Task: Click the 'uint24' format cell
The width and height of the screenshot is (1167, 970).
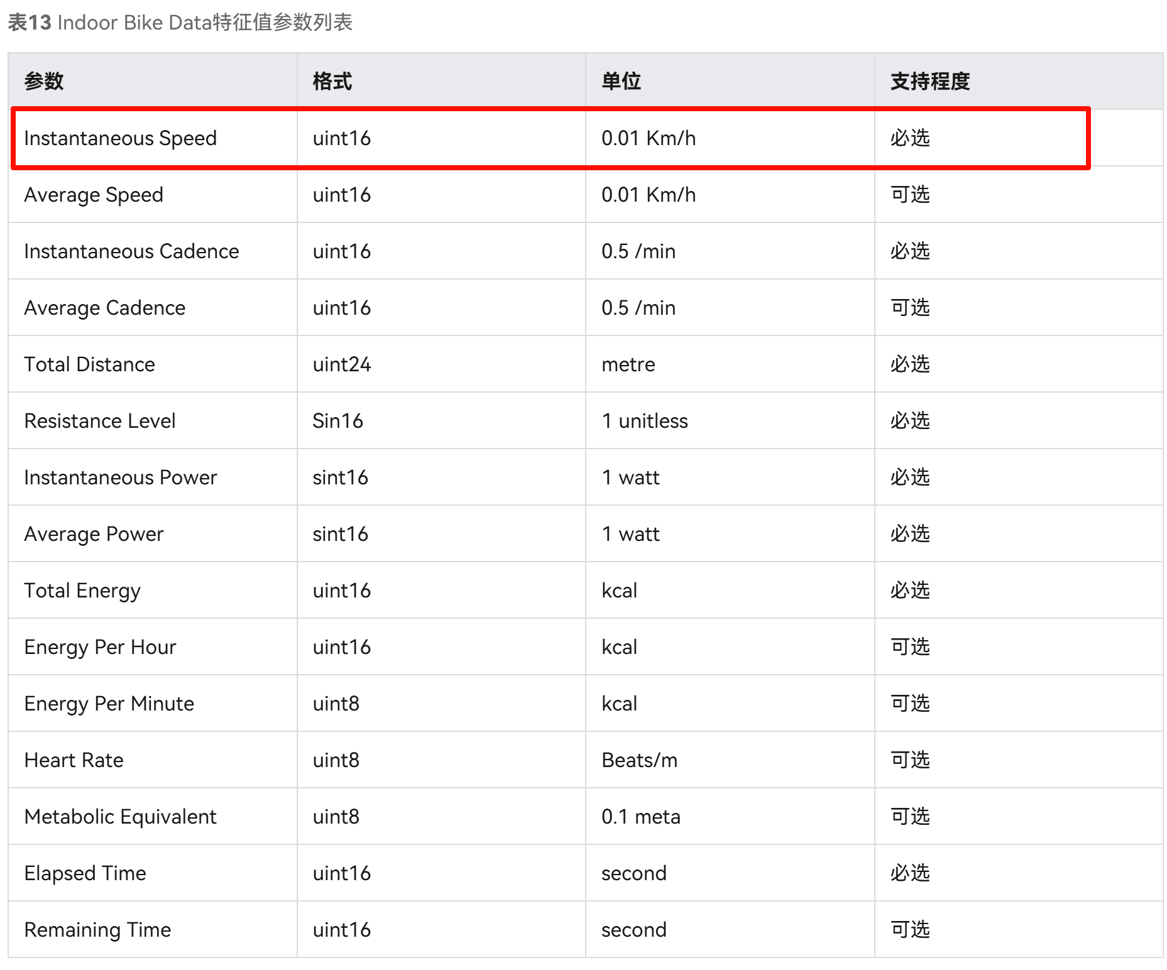Action: (x=342, y=364)
